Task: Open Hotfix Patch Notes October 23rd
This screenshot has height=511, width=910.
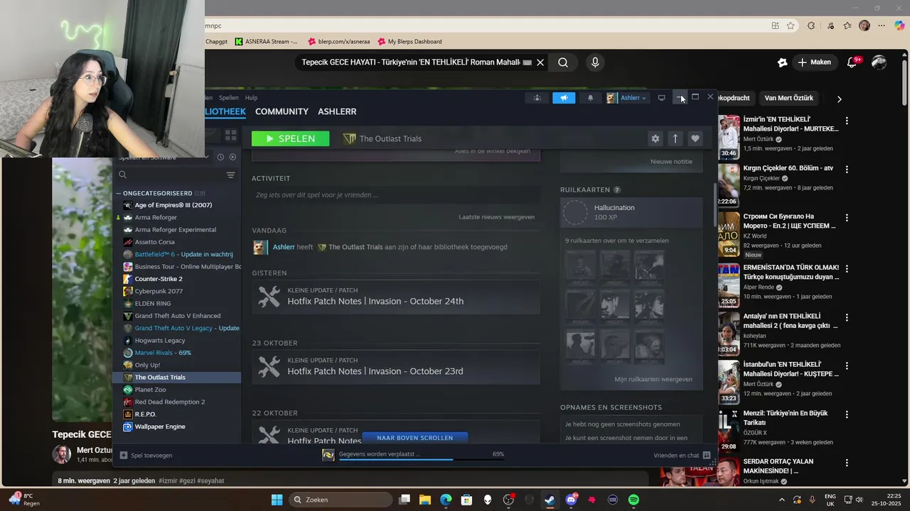Action: click(x=395, y=366)
